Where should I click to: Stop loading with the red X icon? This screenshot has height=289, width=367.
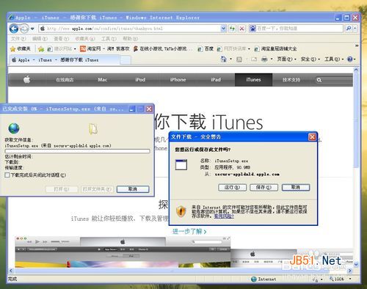[241, 29]
